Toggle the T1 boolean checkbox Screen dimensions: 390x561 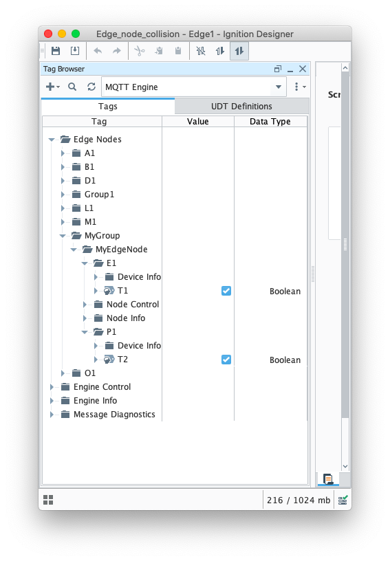[226, 291]
